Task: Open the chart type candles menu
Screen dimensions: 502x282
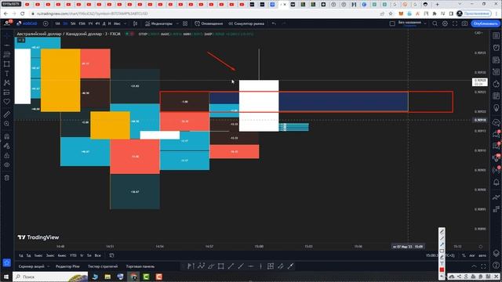Action: [x=136, y=23]
